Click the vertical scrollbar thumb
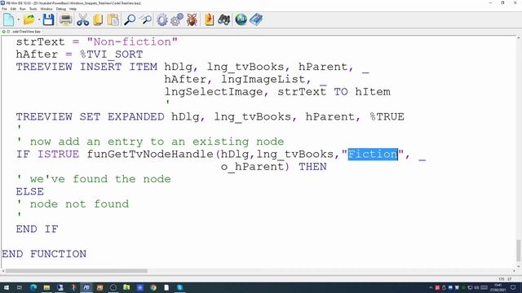Screen dimensions: 522x293 coord(519,251)
